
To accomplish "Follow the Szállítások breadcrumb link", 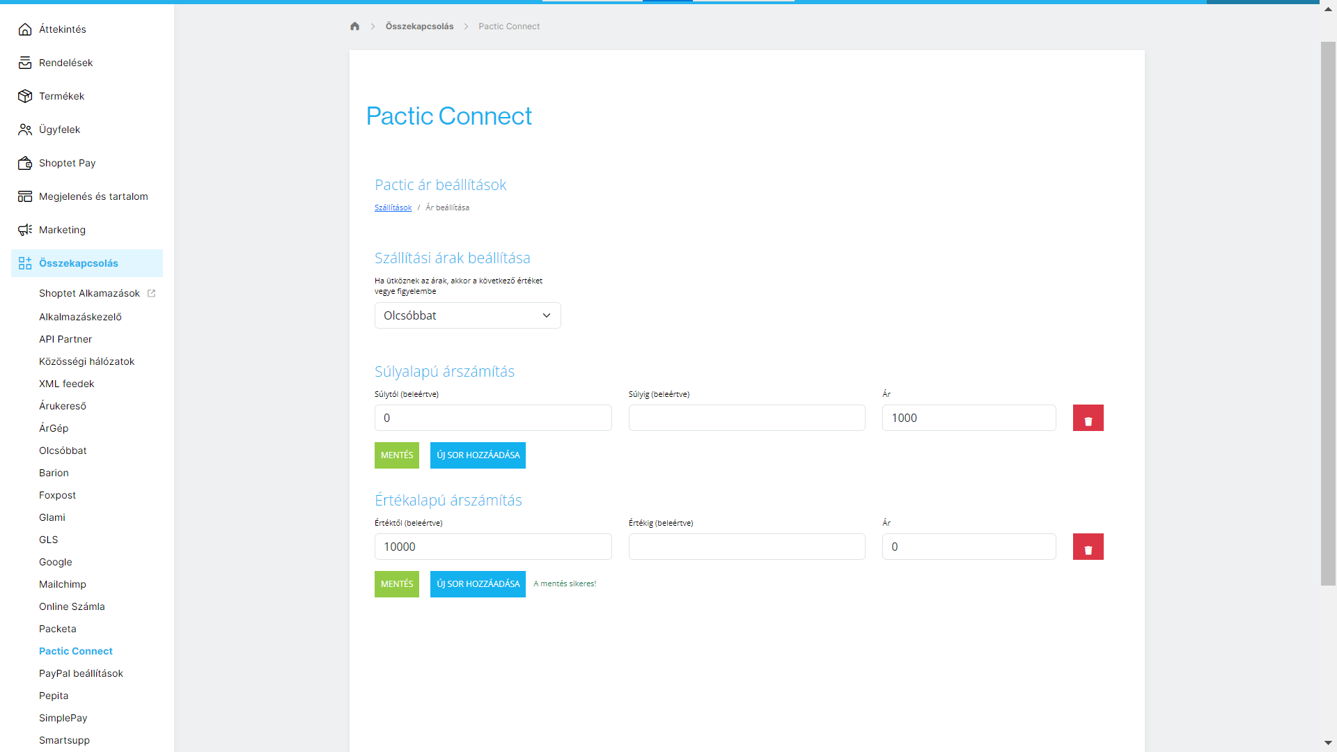I will tap(393, 207).
